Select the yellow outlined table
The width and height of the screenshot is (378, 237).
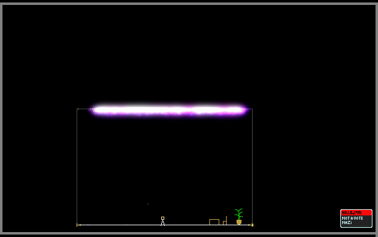(214, 222)
